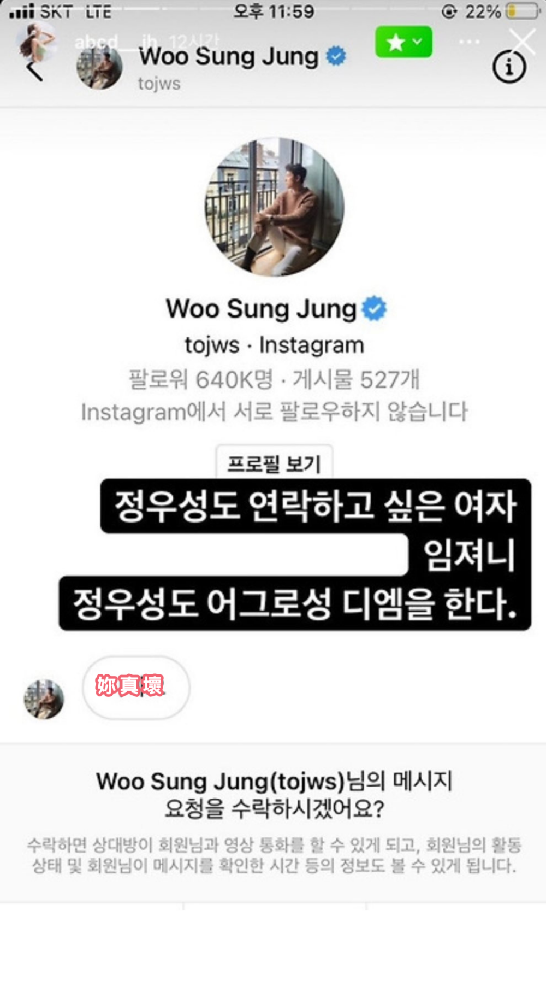Select the 妳真壞 message bubble
Screen dimensions: 546x986
(136, 688)
